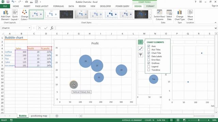Switch to the POWER QUERY tab
The height and width of the screenshot is (122, 218).
122,6
